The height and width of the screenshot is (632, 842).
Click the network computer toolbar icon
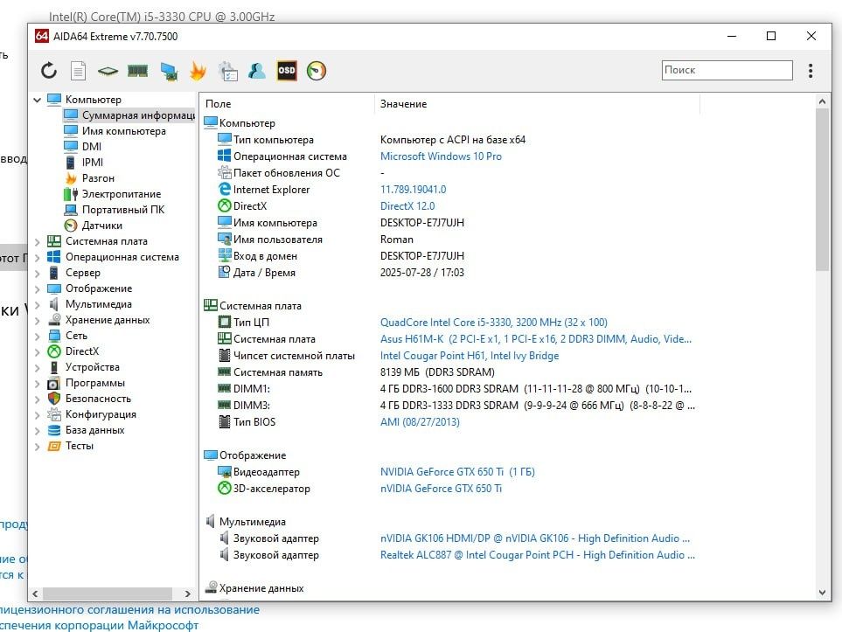[x=169, y=71]
